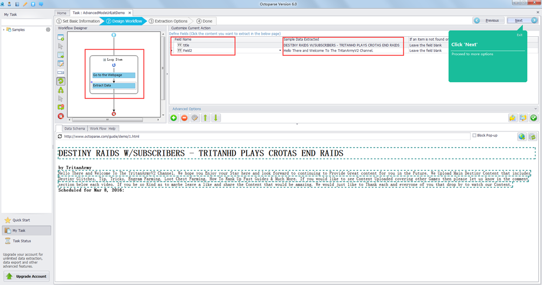This screenshot has height=285, width=542.
Task: Refresh the page with the reload icon
Action: [60, 137]
